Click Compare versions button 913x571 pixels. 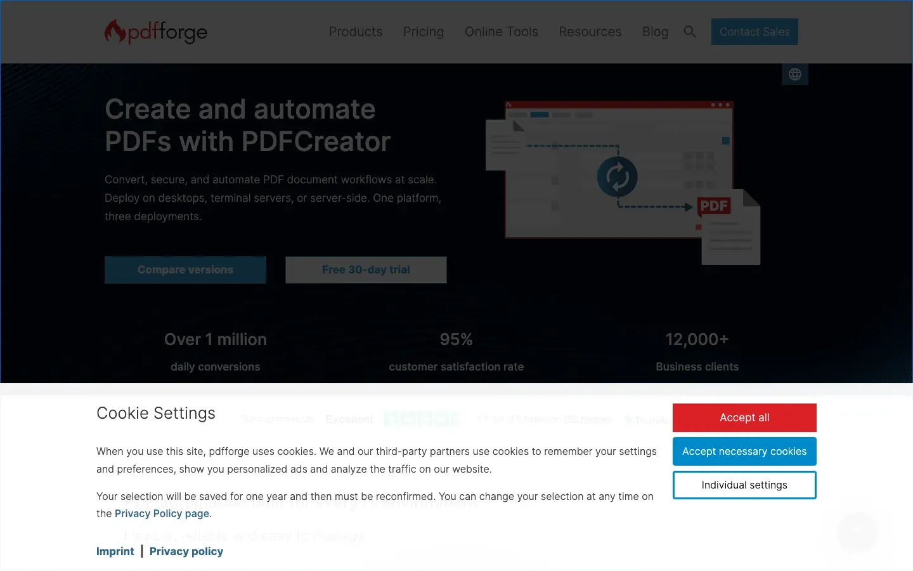click(x=185, y=270)
